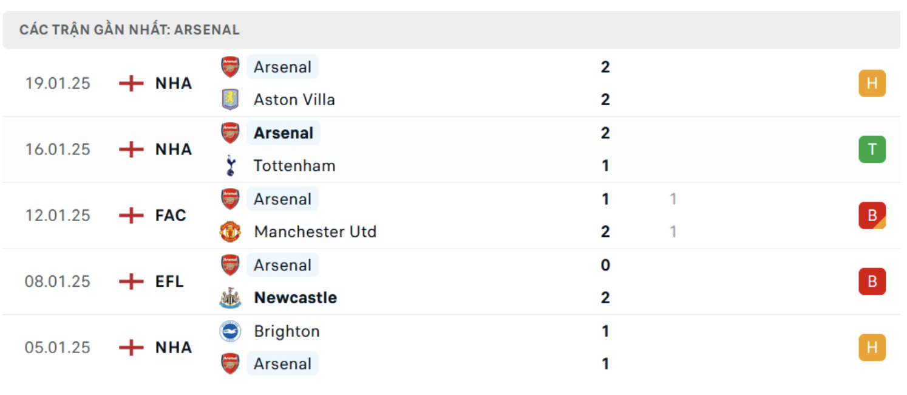Click the Manchester Utd club crest
907x395 pixels.
[x=230, y=232]
